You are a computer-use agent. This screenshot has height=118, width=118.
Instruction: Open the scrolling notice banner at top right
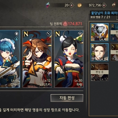click(104, 13)
